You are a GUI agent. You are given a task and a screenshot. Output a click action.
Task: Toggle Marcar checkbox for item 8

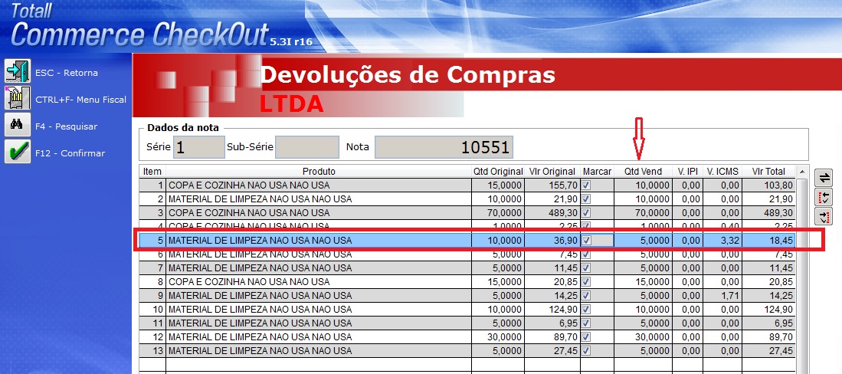(x=587, y=281)
